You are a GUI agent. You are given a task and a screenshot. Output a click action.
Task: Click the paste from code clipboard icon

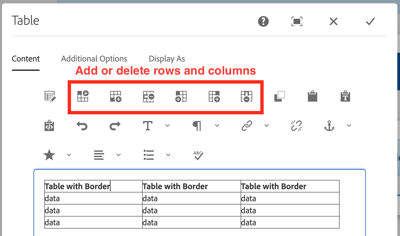[x=49, y=126]
